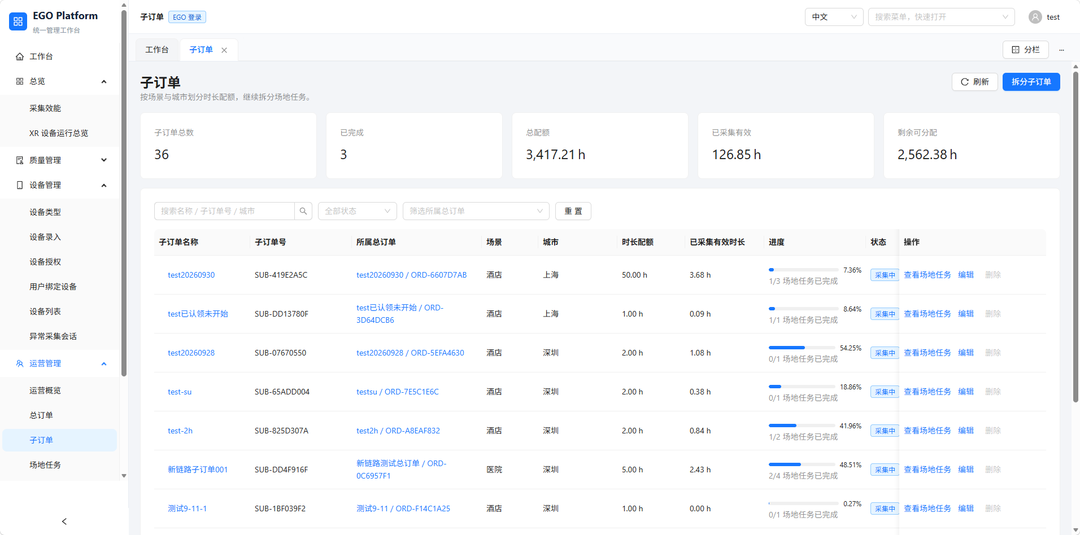The height and width of the screenshot is (535, 1080).
Task: Click the EGO Platform logo icon
Action: [x=18, y=21]
